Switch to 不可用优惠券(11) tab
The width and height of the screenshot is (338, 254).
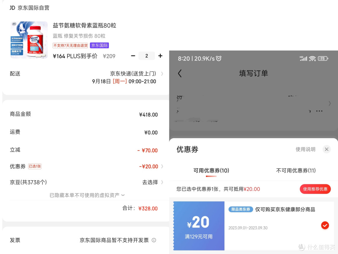[296, 171]
